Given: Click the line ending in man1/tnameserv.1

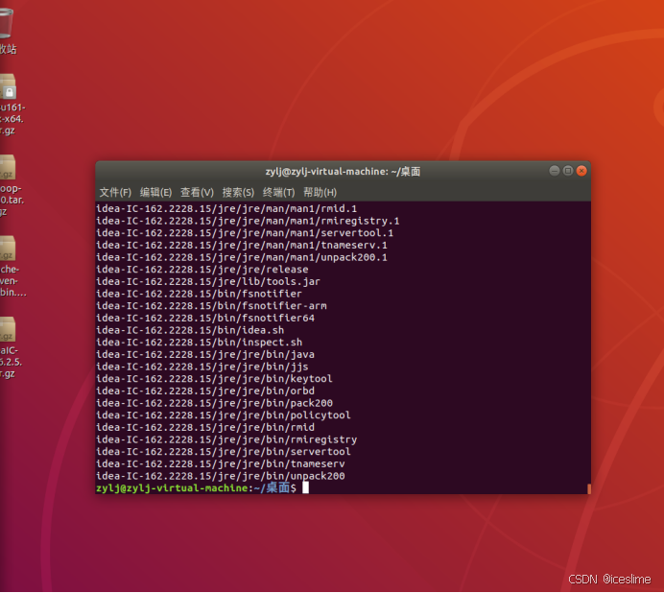Looking at the screenshot, I should tap(242, 246).
